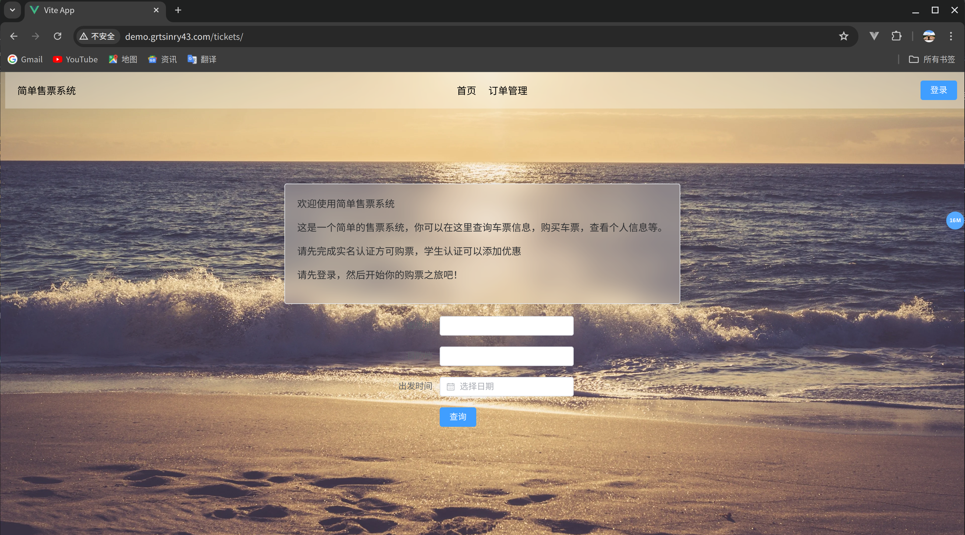Bookmark this page with the star icon
Screen dimensions: 965x535
coord(843,36)
